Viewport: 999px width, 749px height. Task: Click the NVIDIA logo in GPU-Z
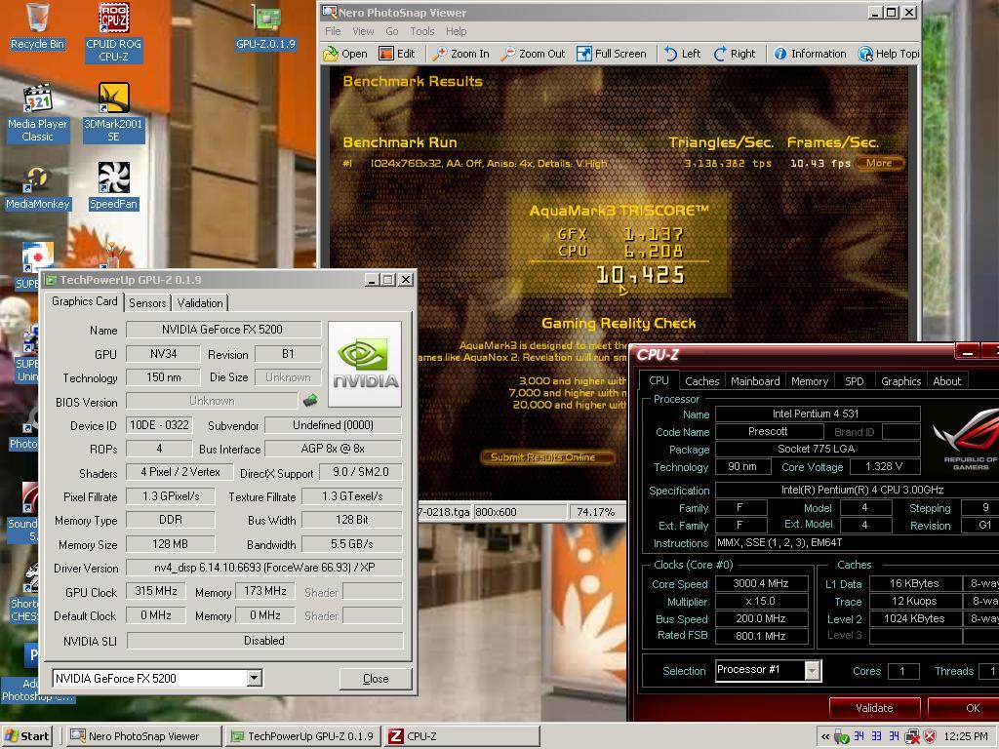[x=365, y=365]
